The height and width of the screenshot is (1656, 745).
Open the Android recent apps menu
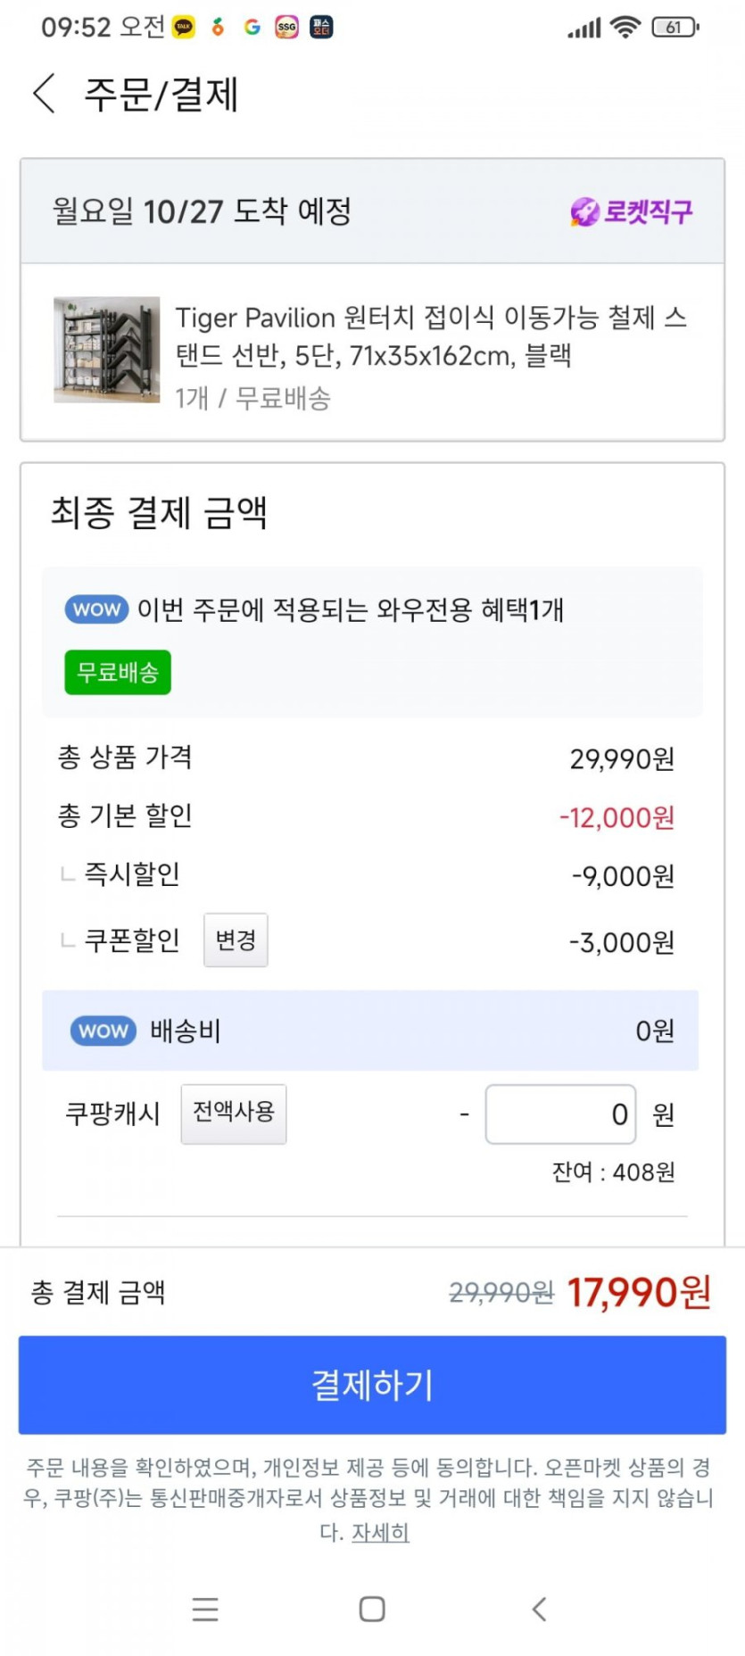point(205,1609)
